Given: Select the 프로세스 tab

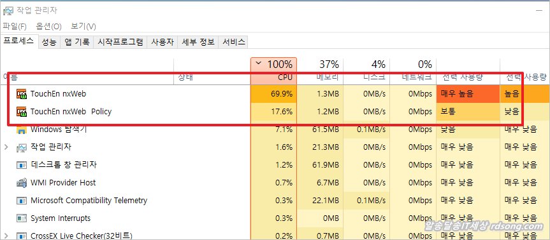Looking at the screenshot, I should click(x=18, y=41).
